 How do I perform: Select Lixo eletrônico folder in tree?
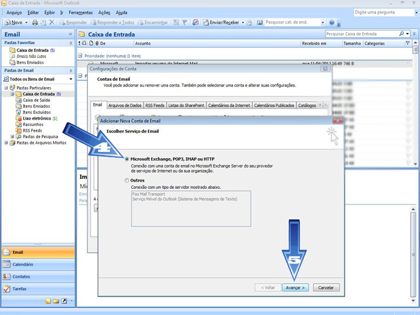(x=37, y=118)
